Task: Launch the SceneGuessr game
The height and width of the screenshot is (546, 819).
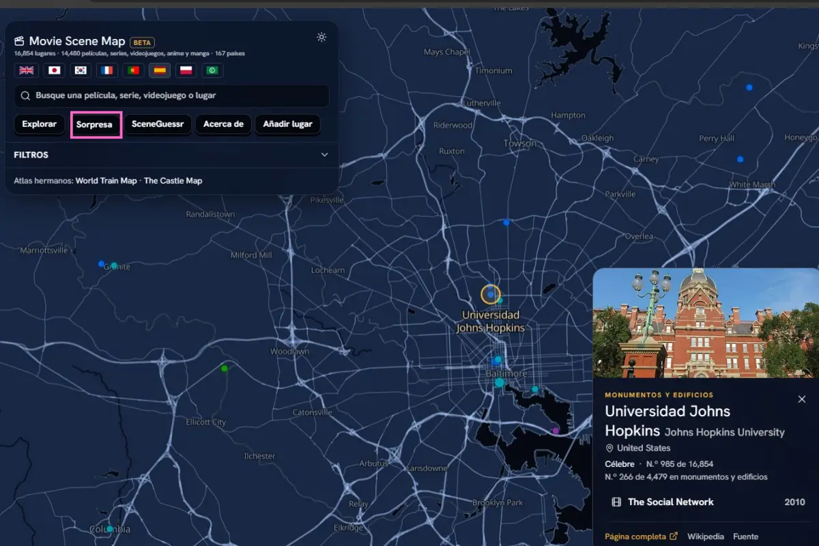Action: coord(157,124)
